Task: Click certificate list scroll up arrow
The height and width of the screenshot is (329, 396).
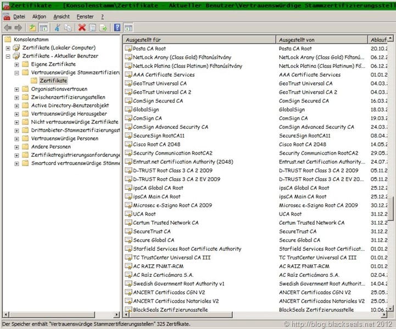Action: coord(391,38)
